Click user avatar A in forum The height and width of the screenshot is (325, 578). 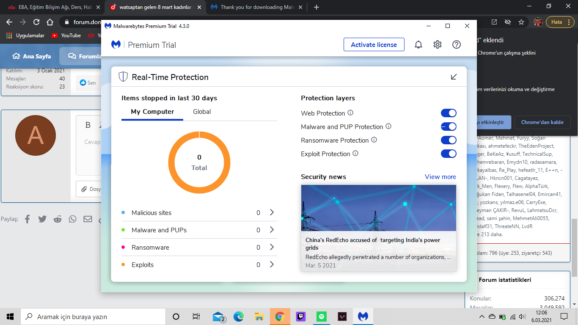(36, 135)
